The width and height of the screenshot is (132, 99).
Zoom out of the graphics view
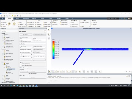(x=70, y=71)
